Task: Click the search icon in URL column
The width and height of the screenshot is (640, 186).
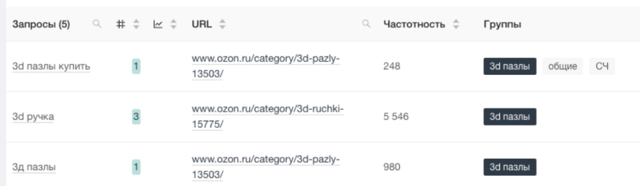Action: click(367, 24)
